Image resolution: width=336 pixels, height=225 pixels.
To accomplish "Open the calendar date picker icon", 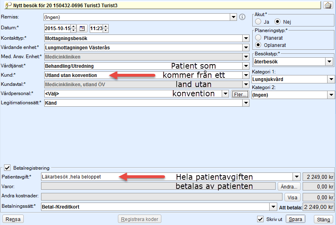I will coord(82,28).
